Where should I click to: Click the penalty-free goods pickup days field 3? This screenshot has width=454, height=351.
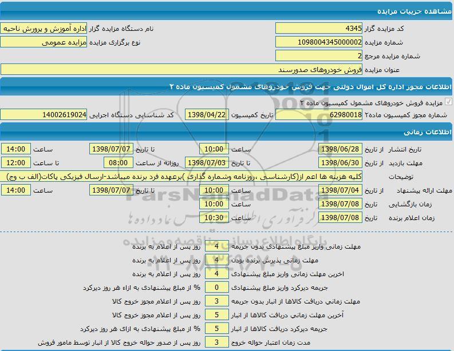(x=216, y=301)
